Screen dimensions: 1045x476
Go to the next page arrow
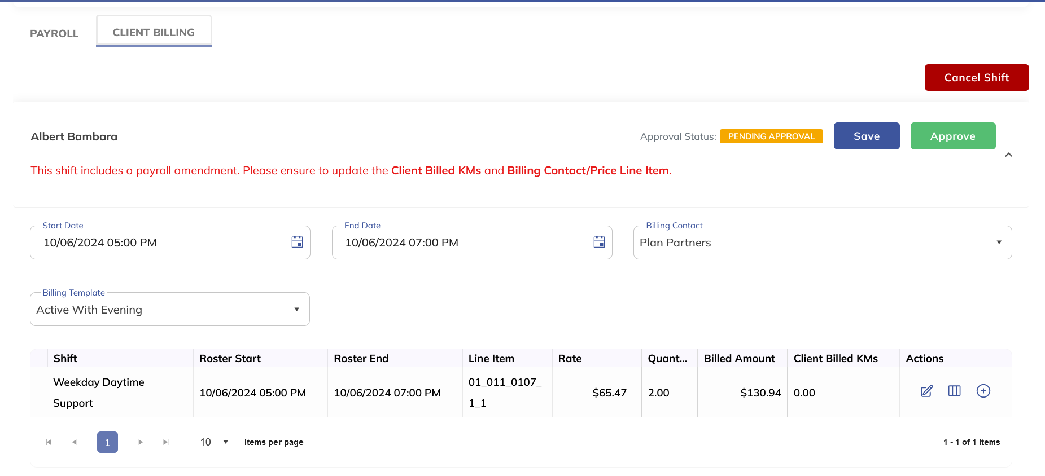point(141,442)
